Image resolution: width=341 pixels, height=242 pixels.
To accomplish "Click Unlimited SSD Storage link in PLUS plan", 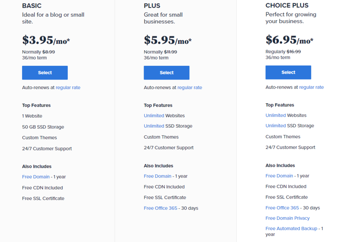I will tap(154, 126).
